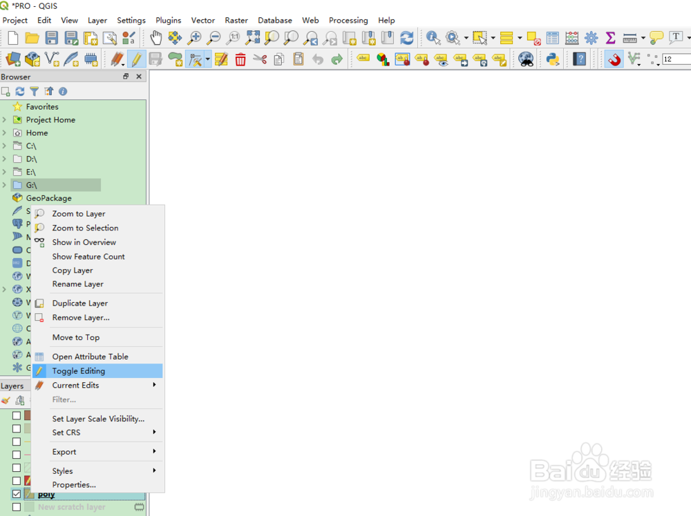Screen dimensions: 691x516
Task: Click the New Project icon
Action: point(12,38)
